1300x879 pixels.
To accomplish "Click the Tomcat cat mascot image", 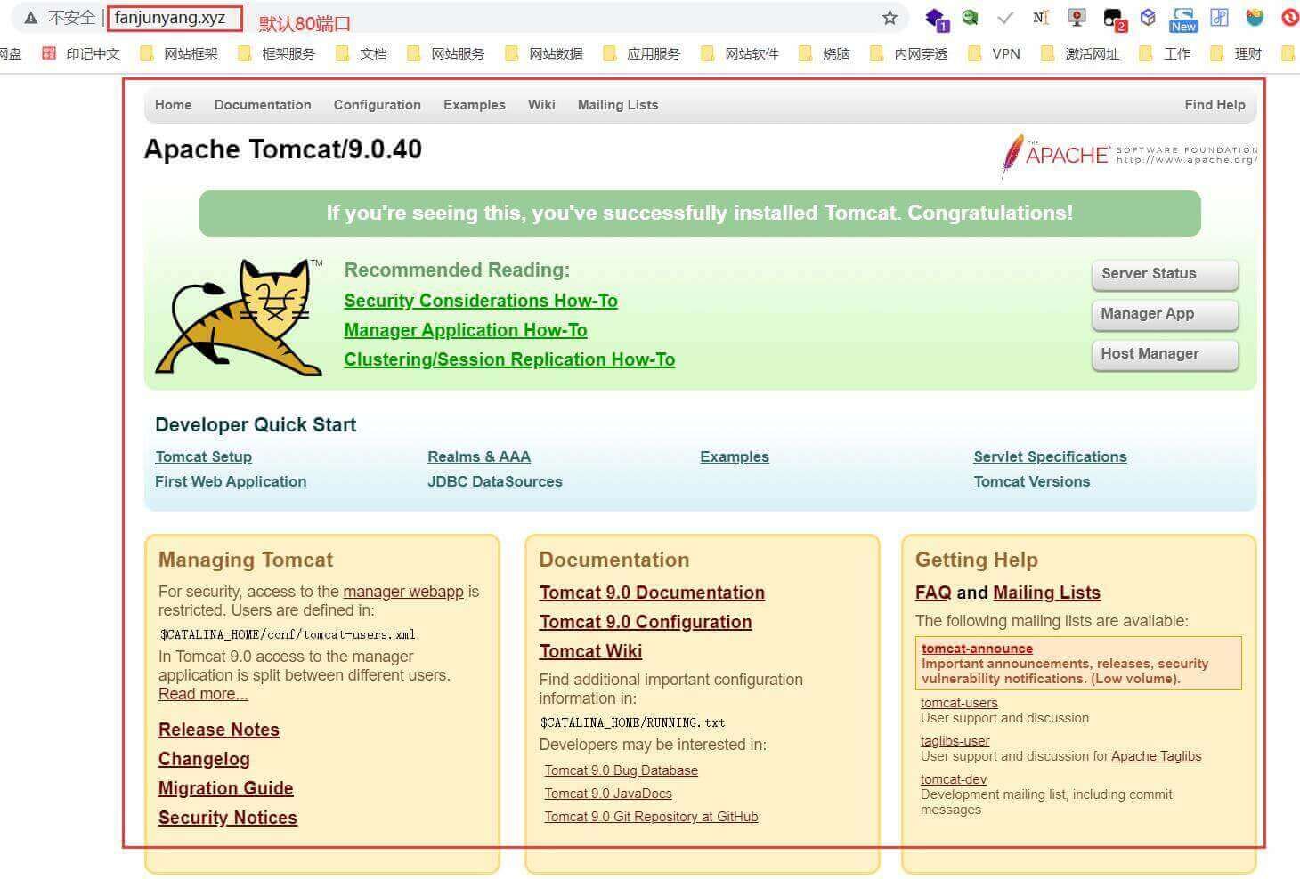I will (239, 317).
